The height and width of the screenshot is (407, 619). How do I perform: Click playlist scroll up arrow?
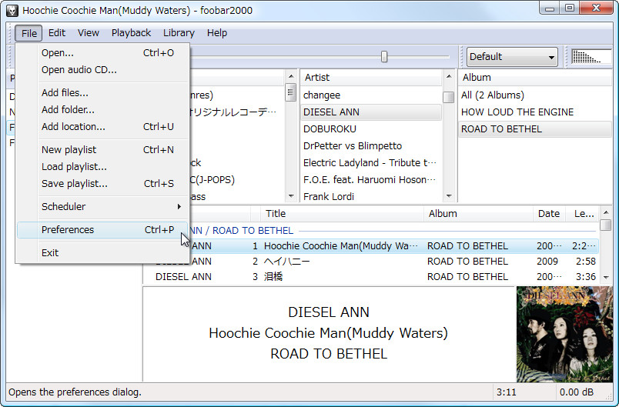(x=606, y=212)
